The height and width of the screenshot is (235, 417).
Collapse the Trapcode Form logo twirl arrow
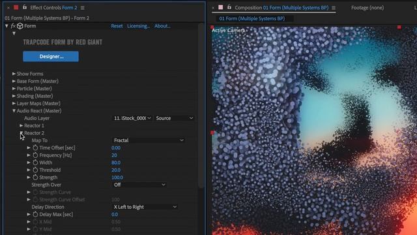[14, 33]
